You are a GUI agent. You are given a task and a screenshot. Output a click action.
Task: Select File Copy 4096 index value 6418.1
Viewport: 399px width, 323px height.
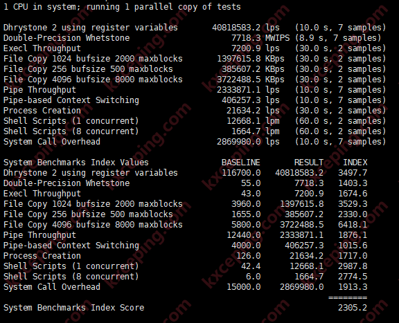click(x=353, y=225)
